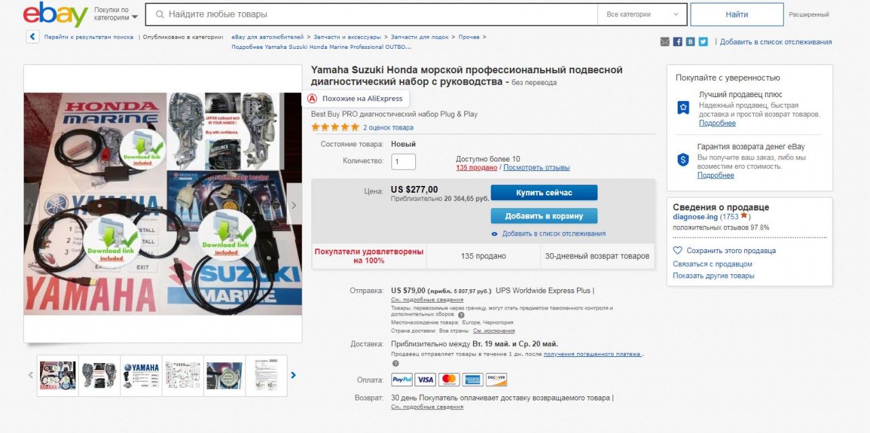Share listing on Twitter icon
Viewport: 870px width, 433px height.
(703, 41)
